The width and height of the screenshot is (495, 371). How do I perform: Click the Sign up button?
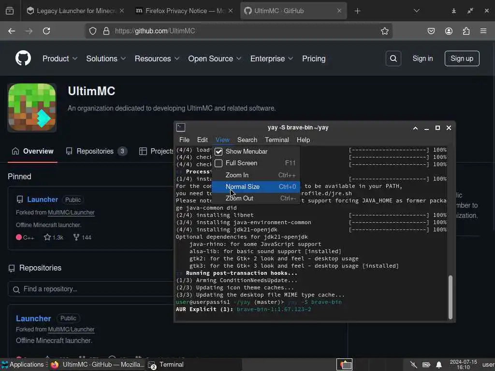tap(462, 58)
